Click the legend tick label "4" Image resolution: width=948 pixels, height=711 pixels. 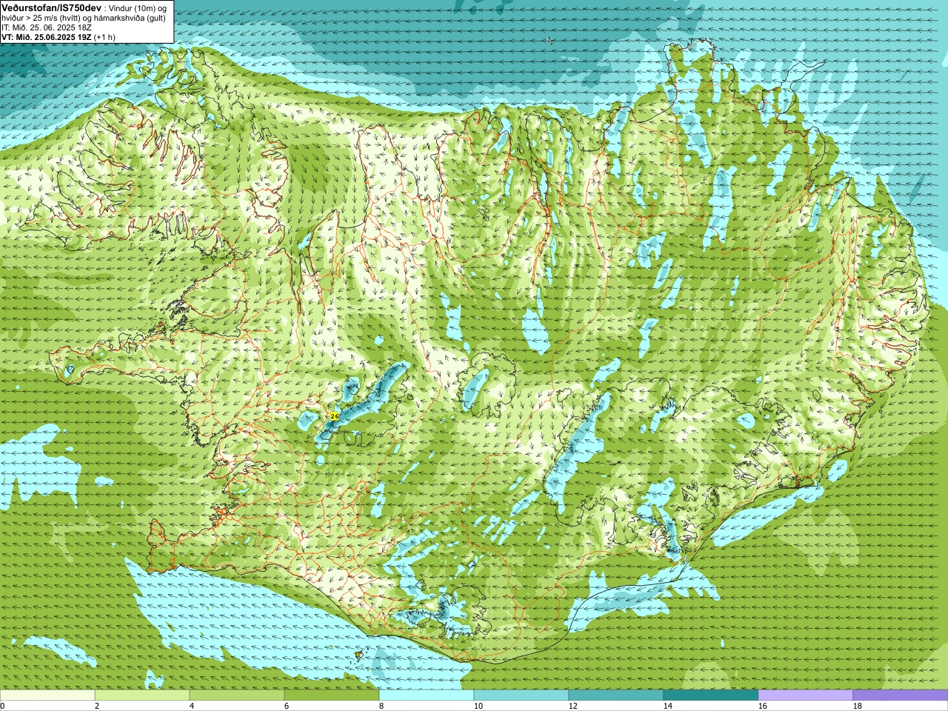coord(192,707)
